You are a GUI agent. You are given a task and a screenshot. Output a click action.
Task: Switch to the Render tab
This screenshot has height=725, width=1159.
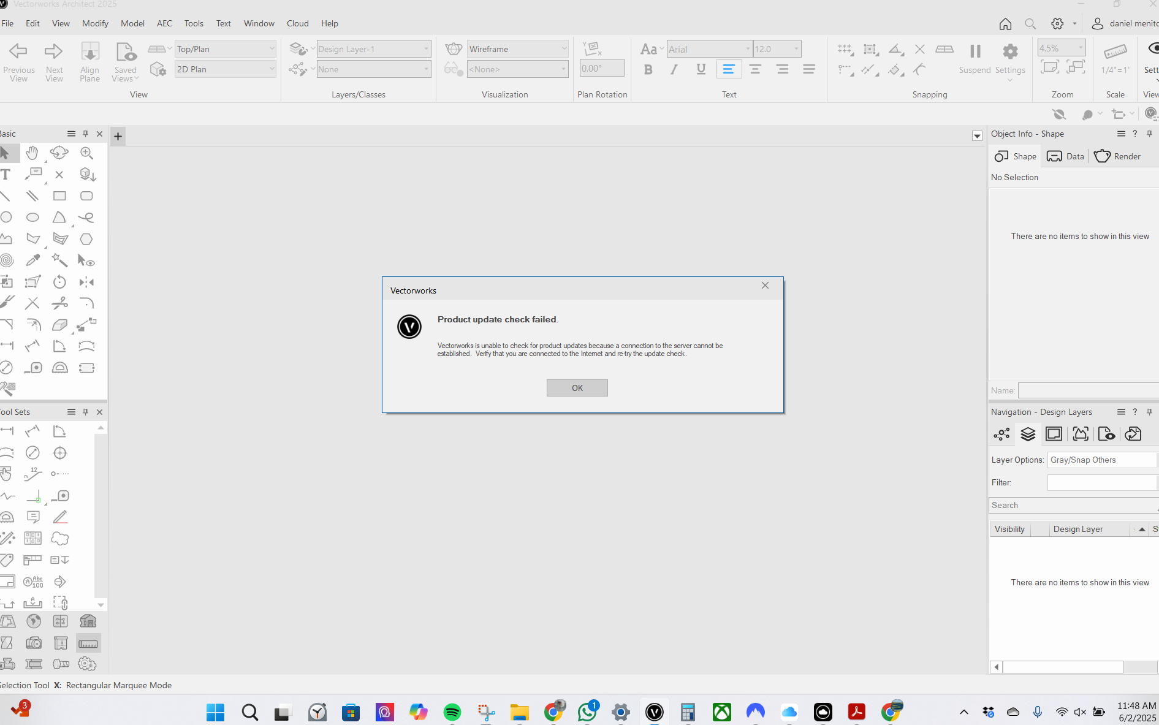pos(1117,156)
